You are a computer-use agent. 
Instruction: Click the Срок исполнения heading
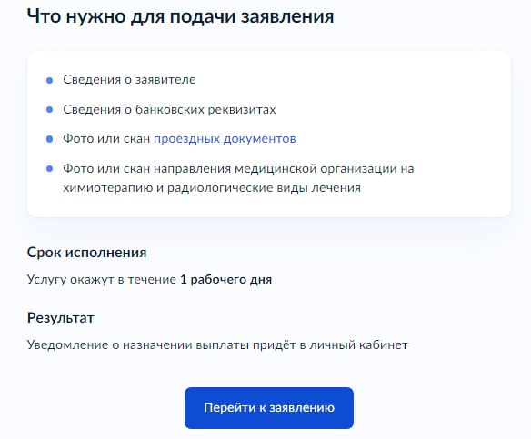pos(86,253)
